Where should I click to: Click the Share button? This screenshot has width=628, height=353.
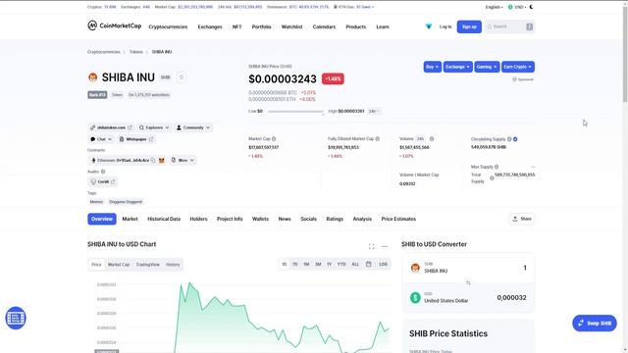pos(522,219)
